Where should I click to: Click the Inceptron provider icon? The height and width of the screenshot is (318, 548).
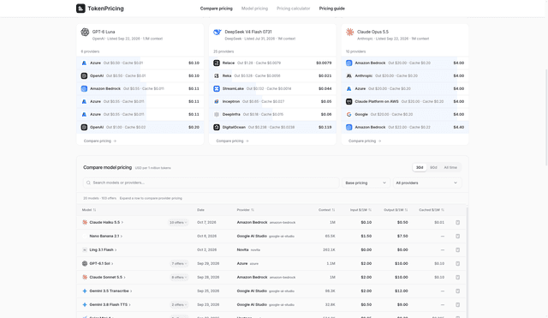tap(217, 101)
